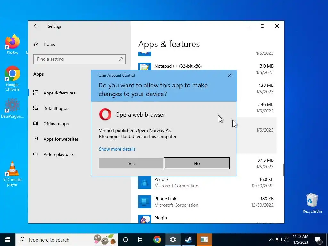328x246 pixels.
Task: Open the taskbar clock showing 11:03 AM
Action: click(300, 240)
